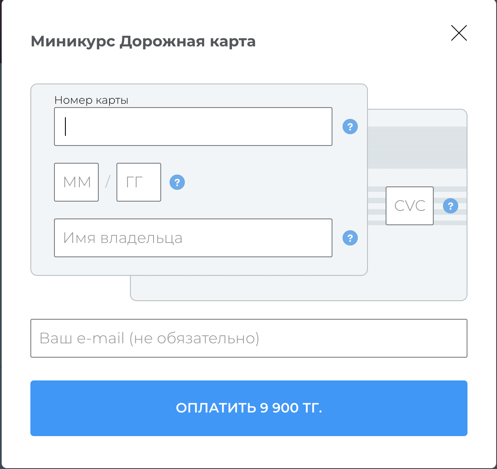Image resolution: width=497 pixels, height=469 pixels.
Task: Click into the CVC code field
Action: [409, 206]
